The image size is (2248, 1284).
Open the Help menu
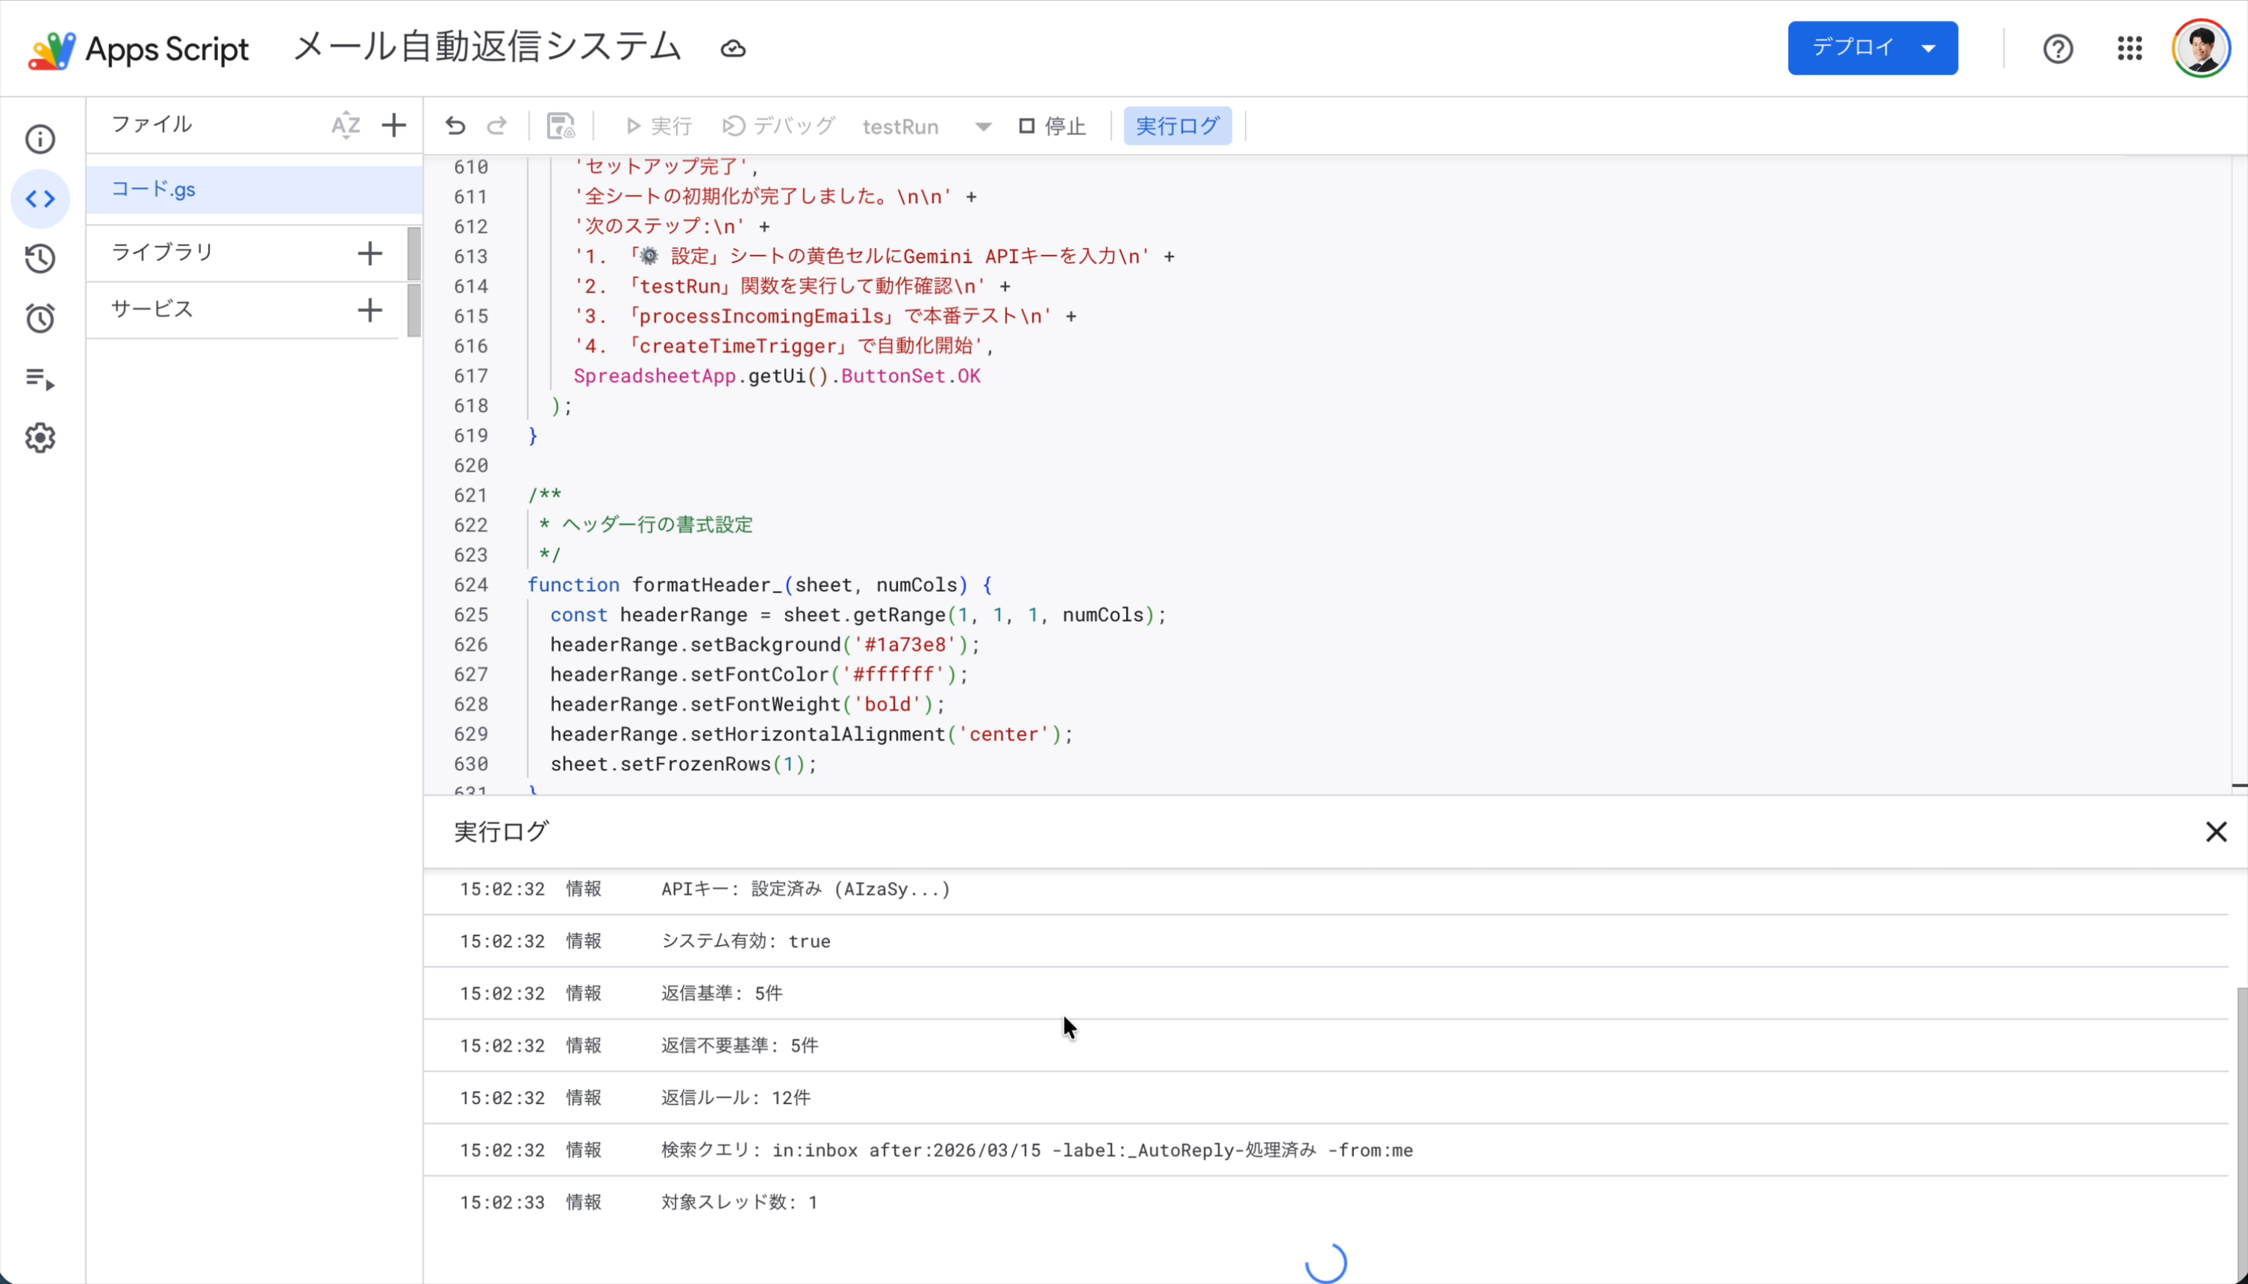2058,49
